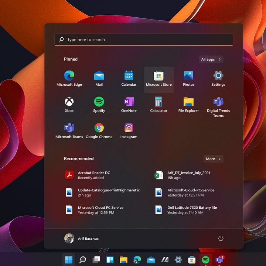266x266 pixels.
Task: Open Settings gear on the taskbar
Action: click(178, 260)
